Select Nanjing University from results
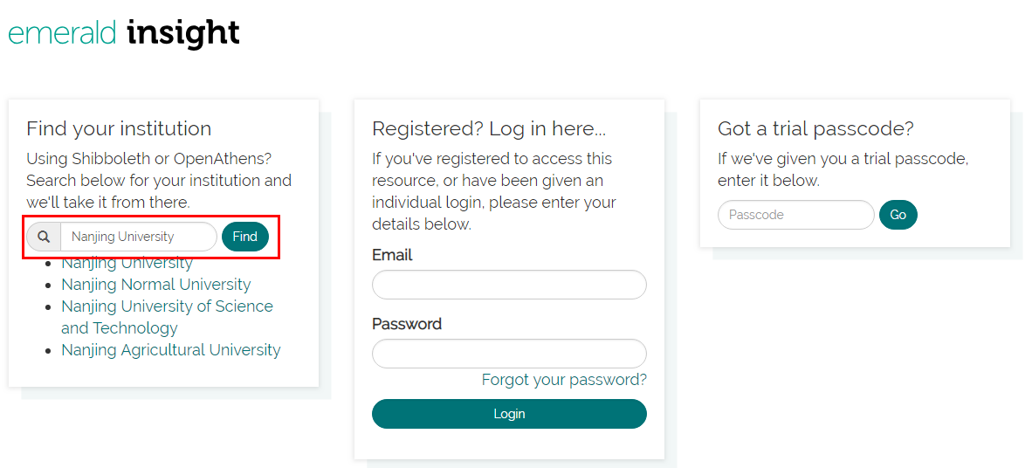The width and height of the screenshot is (1032, 468). (x=127, y=264)
